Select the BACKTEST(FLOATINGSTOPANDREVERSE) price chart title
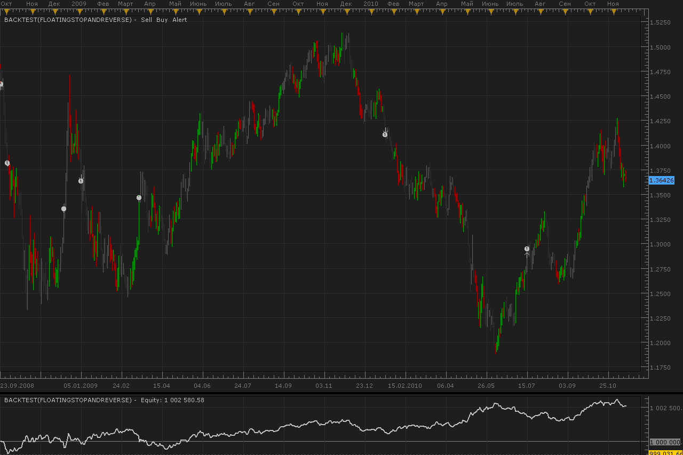This screenshot has height=455, width=683. pyautogui.click(x=68, y=20)
